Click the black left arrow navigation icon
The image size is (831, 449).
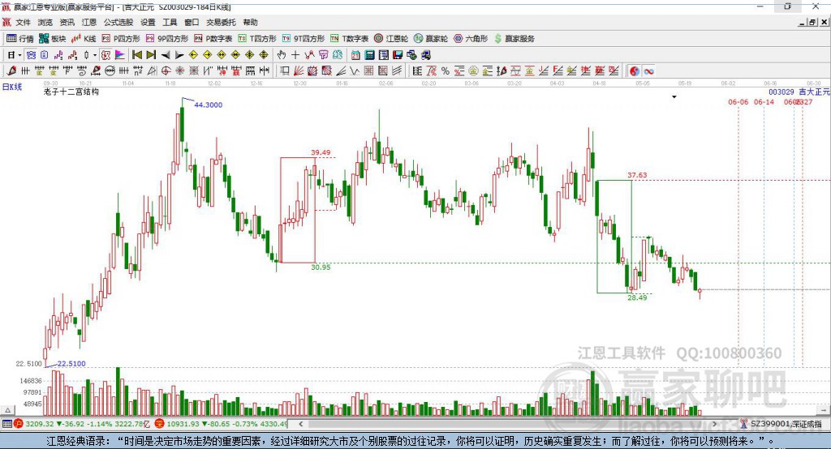[x=166, y=55]
